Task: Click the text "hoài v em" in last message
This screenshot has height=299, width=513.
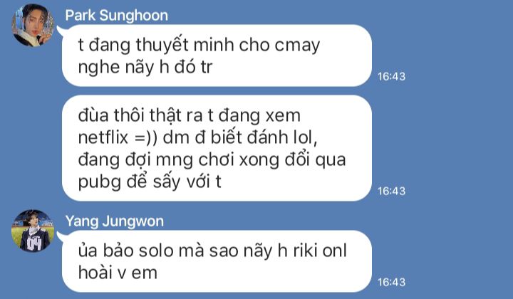Action: [x=118, y=273]
